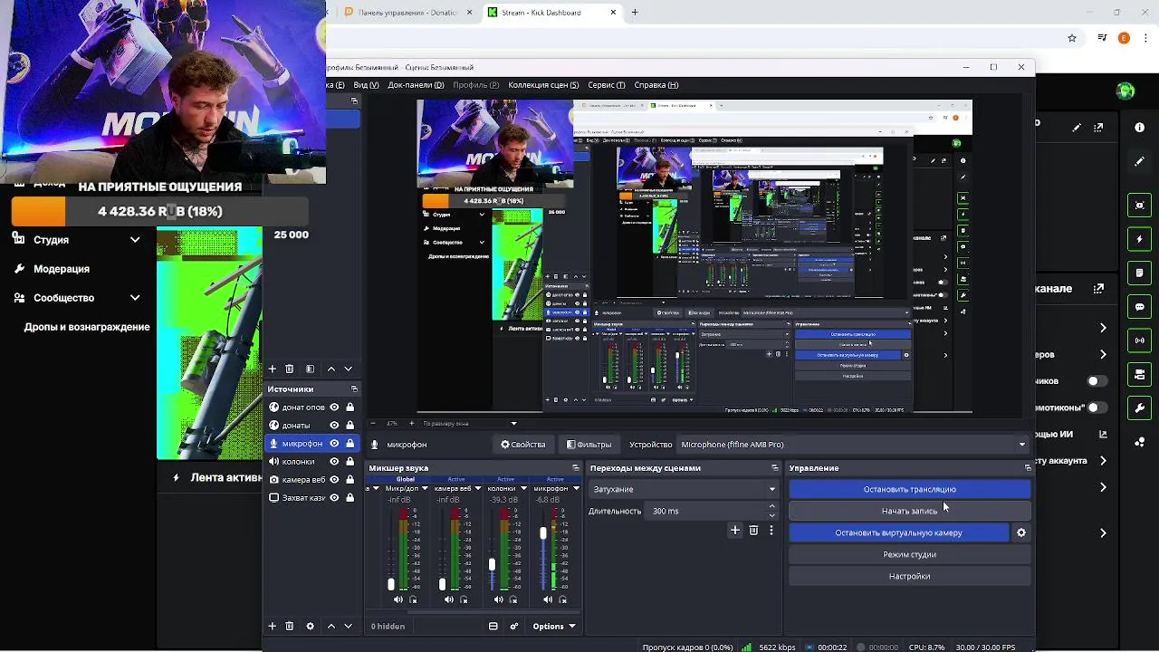Image resolution: width=1159 pixels, height=652 pixels.
Task: Add a new source in Sources panel
Action: coord(272,626)
